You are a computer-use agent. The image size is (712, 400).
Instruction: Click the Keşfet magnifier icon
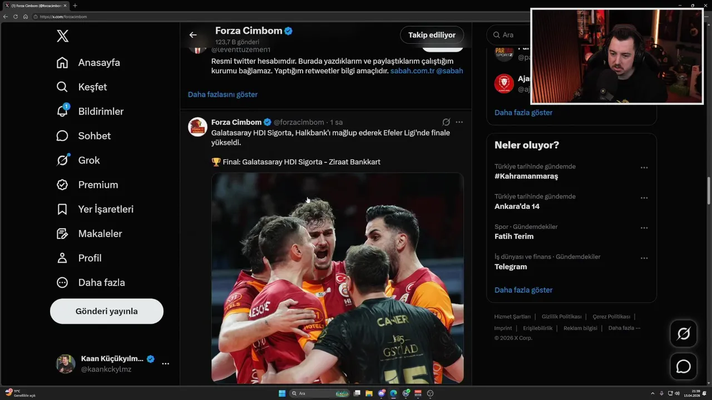[x=62, y=87]
